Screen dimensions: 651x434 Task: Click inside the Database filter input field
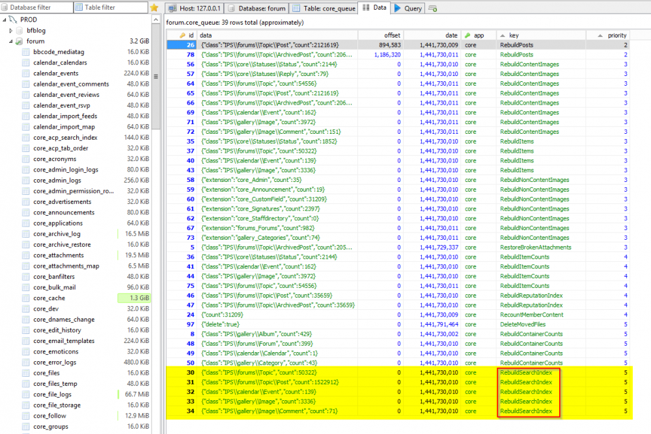[39, 7]
